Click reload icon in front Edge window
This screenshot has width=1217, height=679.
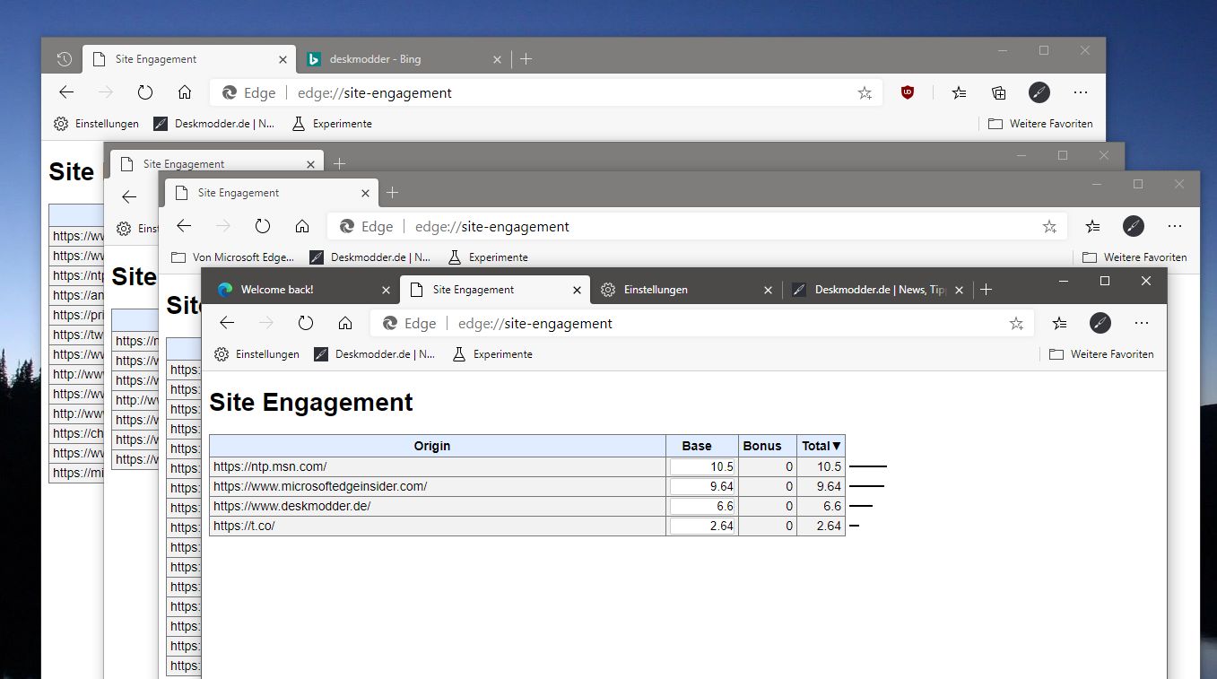(x=306, y=323)
